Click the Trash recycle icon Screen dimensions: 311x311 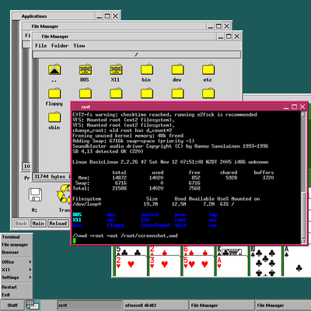[x=64, y=194]
